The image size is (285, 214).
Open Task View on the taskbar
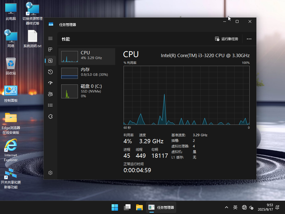127,207
